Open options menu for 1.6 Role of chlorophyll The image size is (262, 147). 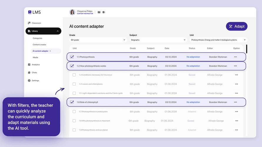235,102
